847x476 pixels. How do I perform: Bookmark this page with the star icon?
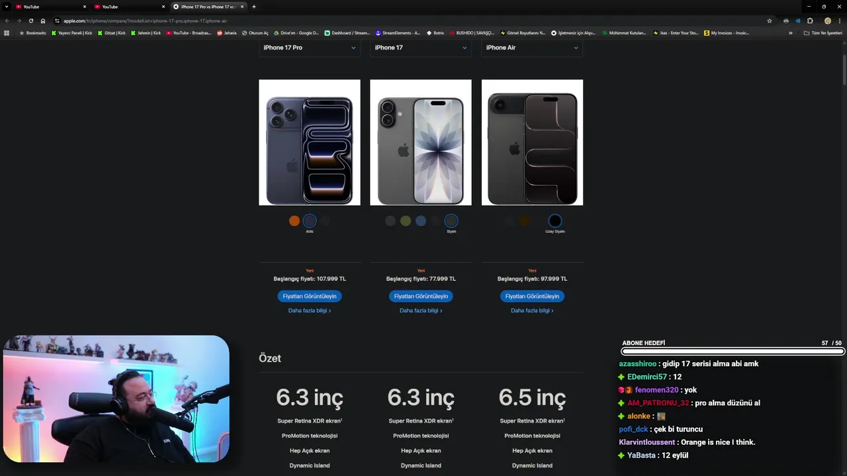click(770, 20)
